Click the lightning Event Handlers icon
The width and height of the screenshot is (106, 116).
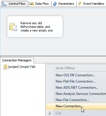tap(80, 4)
